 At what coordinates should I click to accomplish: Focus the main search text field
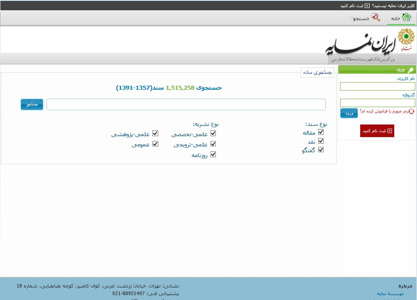[x=186, y=104]
